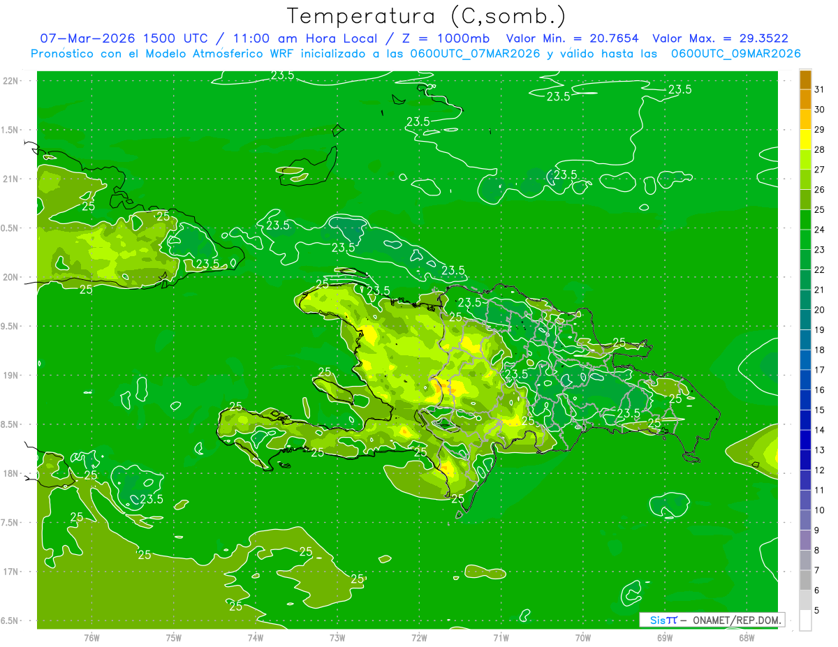Select the '0600UTC_09MAR2026' valid-until time text
This screenshot has height=647, width=838.
pos(735,54)
